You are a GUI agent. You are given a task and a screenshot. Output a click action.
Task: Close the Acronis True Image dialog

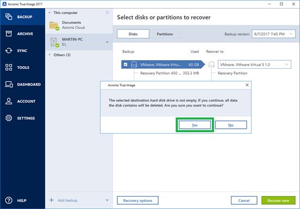[x=247, y=85]
